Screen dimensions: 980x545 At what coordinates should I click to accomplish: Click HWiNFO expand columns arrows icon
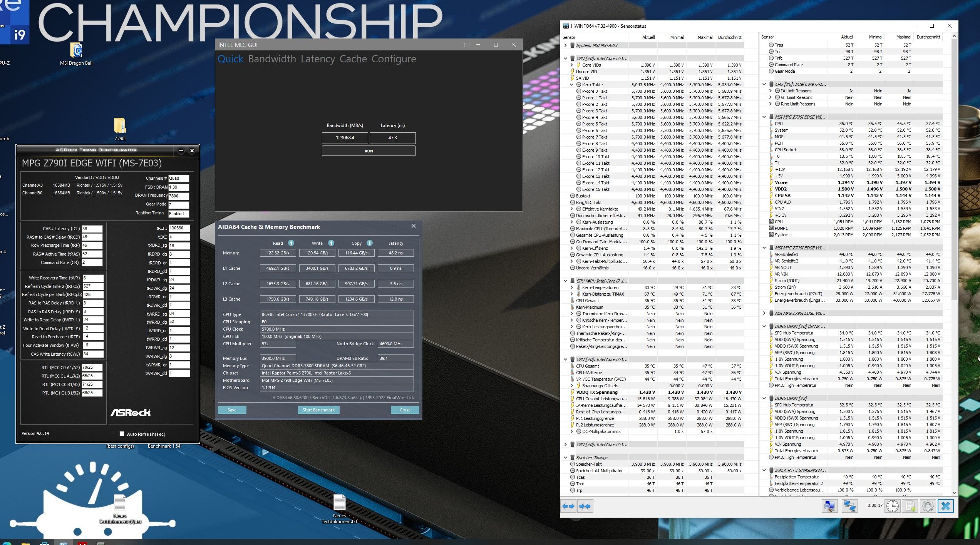[x=568, y=506]
